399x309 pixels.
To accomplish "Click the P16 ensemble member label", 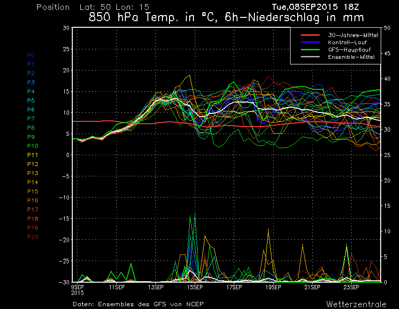I will (x=32, y=200).
